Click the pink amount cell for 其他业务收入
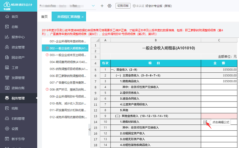The image size is (239, 148). pos(220,116)
